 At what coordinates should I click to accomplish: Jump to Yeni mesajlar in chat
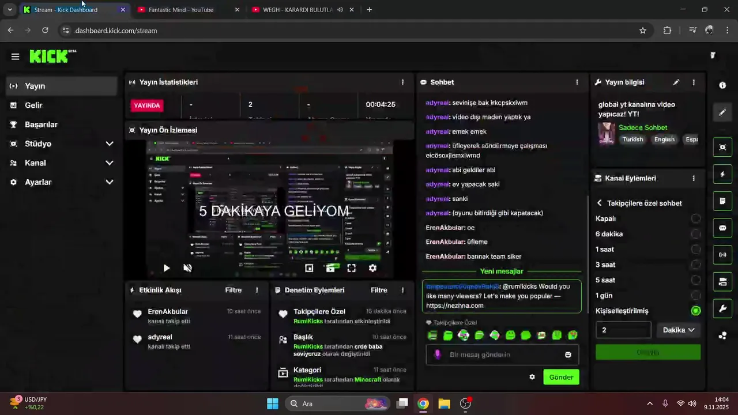pyautogui.click(x=502, y=271)
